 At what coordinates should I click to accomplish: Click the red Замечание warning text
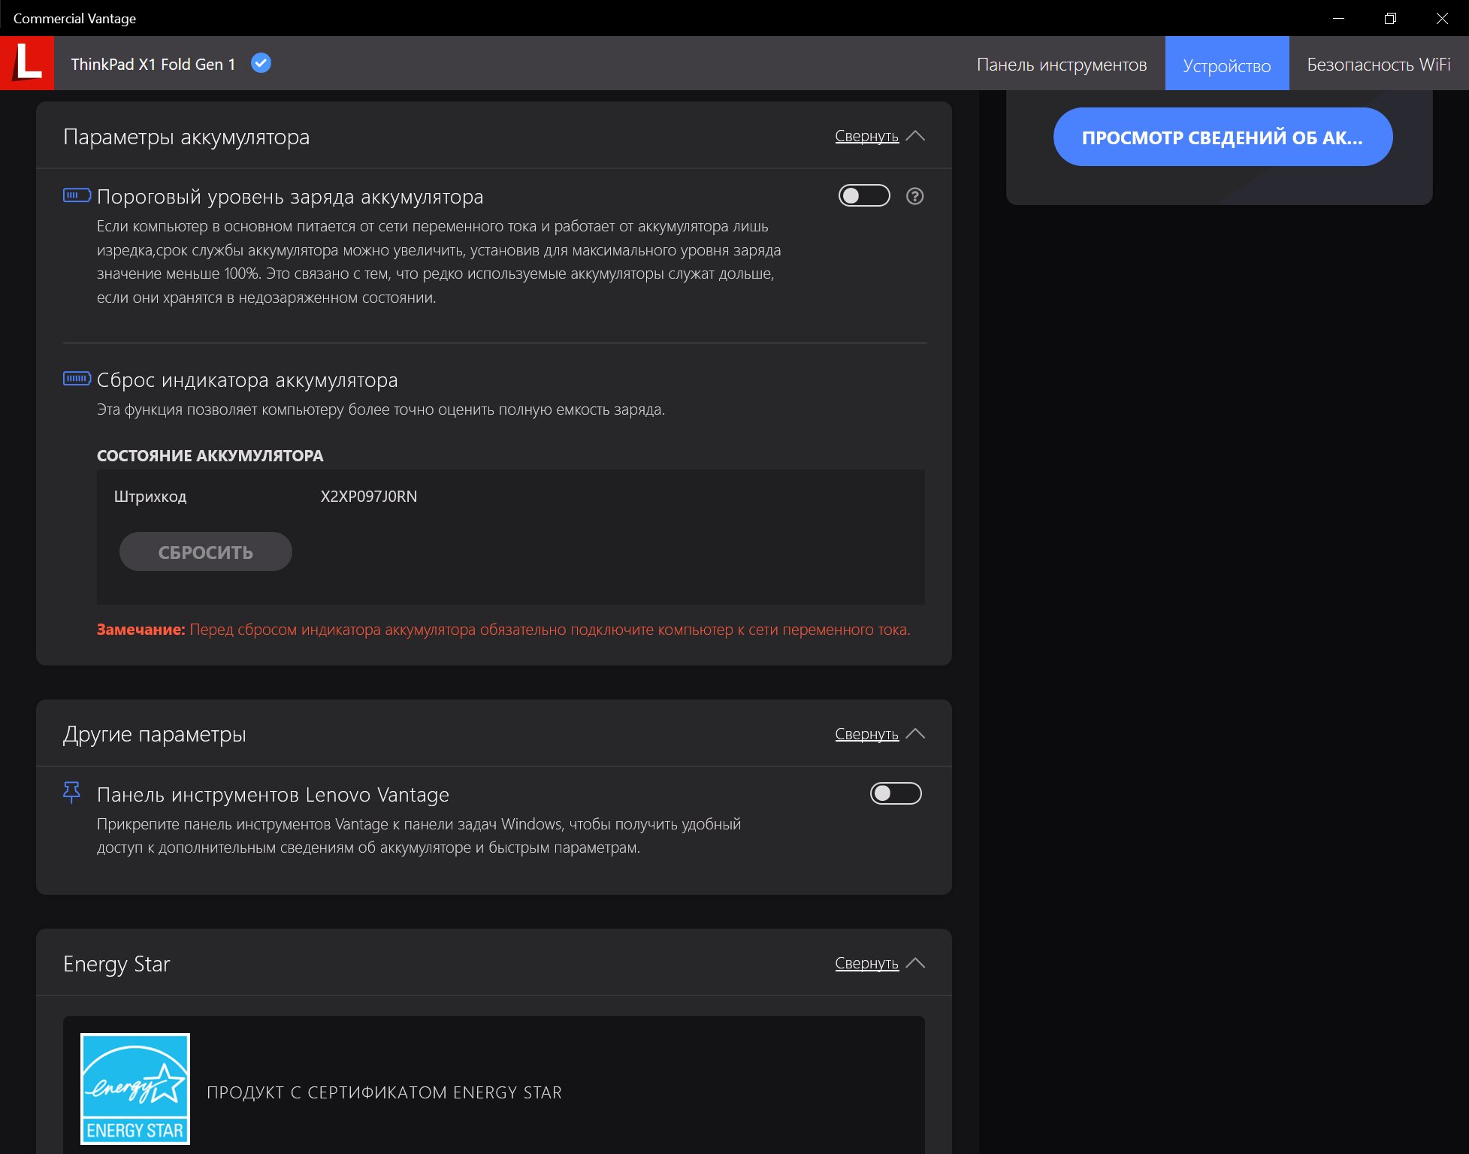click(503, 630)
